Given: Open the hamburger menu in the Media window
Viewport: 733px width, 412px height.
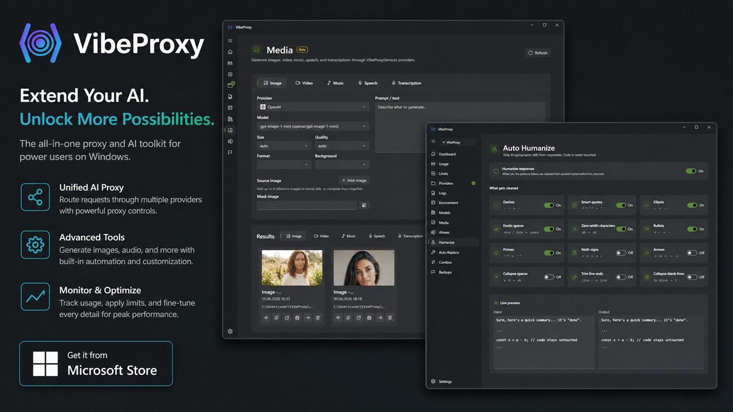Looking at the screenshot, I should (230, 41).
